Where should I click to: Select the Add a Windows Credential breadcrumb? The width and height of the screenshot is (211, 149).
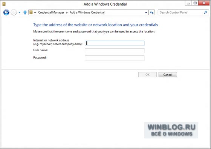click(87, 12)
